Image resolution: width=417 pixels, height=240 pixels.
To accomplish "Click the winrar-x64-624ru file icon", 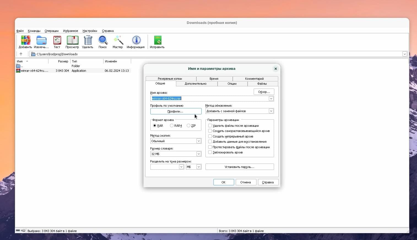I will point(18,71).
